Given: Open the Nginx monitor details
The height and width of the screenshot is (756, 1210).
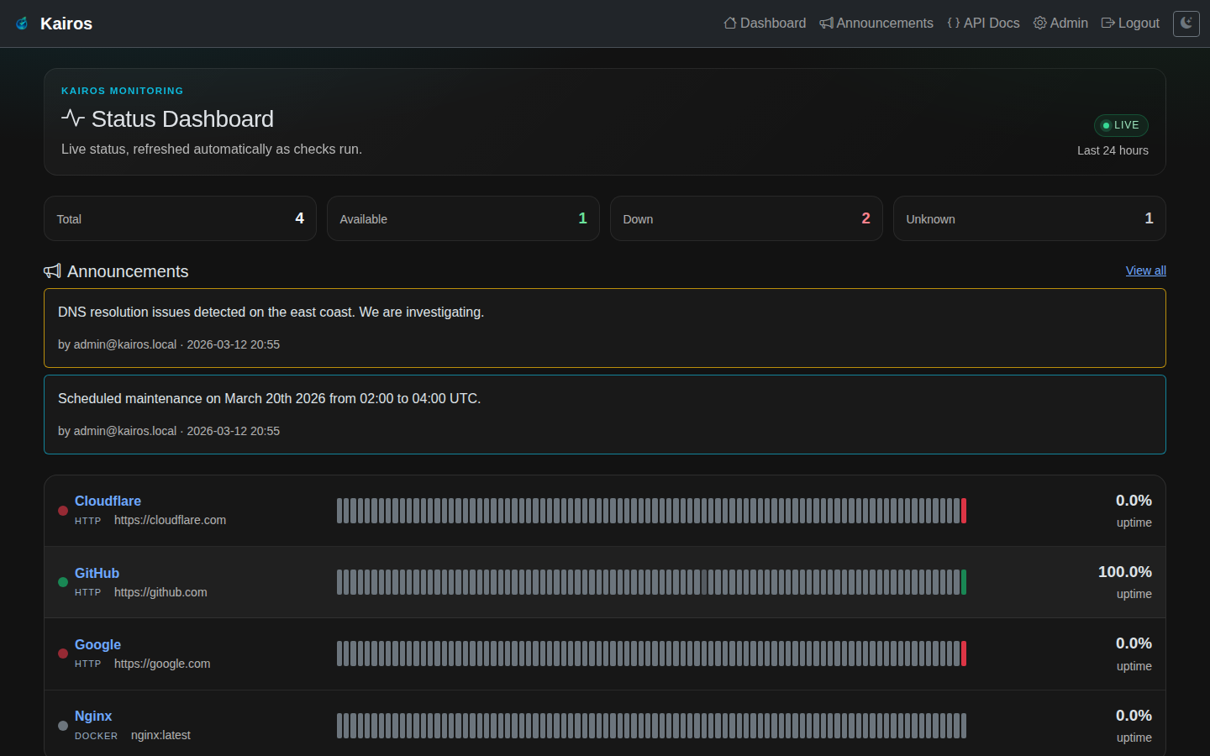Looking at the screenshot, I should 92,716.
